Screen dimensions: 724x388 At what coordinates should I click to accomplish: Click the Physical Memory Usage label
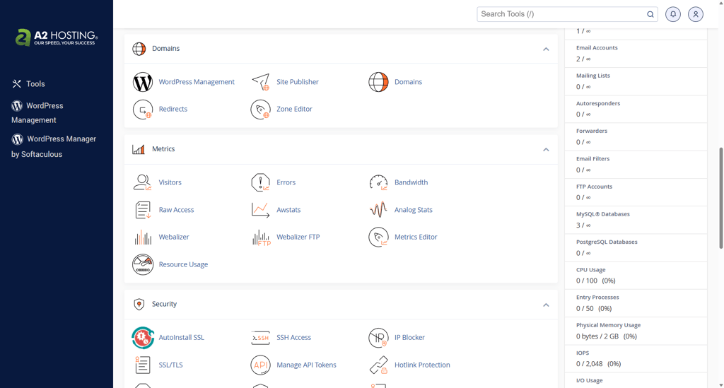coord(608,325)
